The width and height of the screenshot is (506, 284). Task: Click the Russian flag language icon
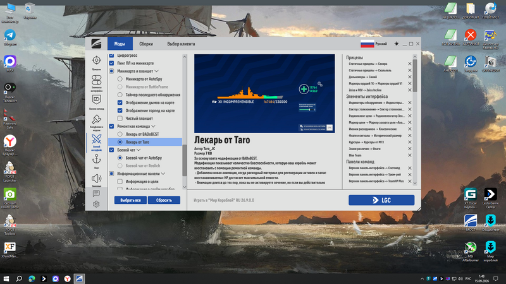(x=367, y=44)
